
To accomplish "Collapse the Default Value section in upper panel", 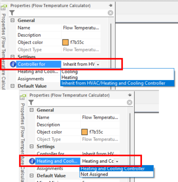I will (13, 86).
